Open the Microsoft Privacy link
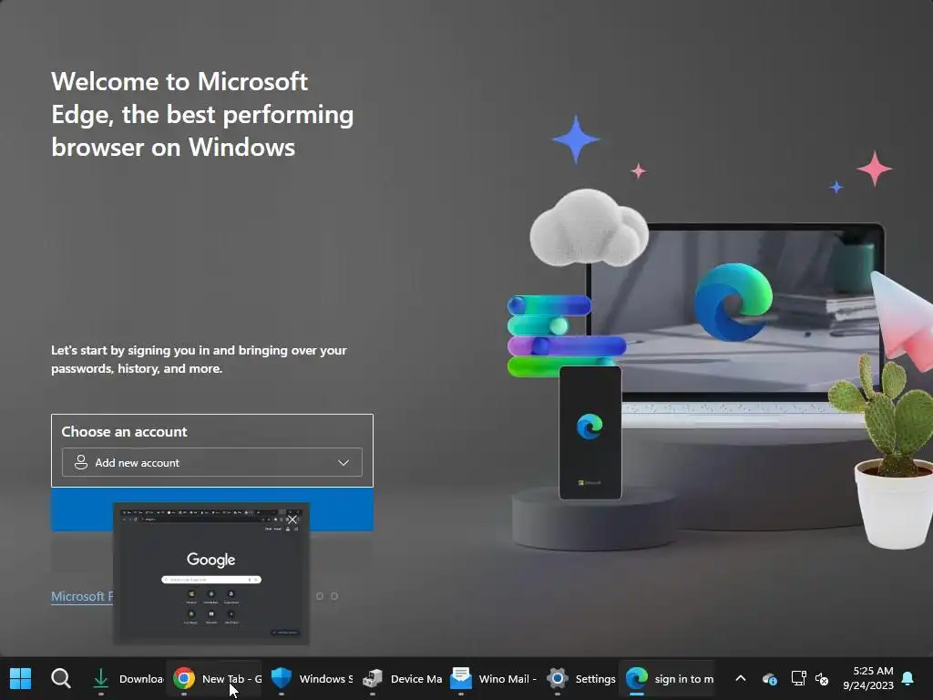933x700 pixels. (82, 596)
